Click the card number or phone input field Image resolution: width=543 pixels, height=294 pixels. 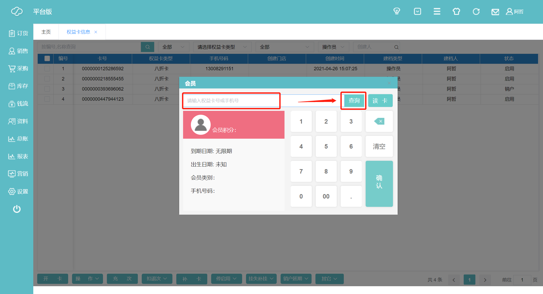click(231, 101)
